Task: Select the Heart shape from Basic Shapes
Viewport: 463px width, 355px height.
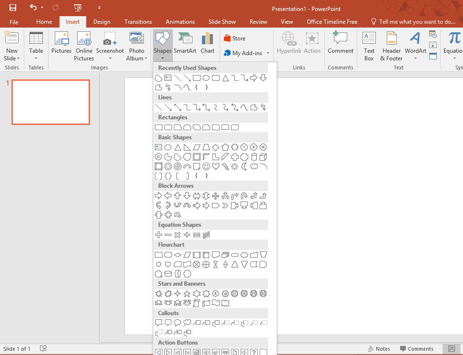Action: click(215, 166)
